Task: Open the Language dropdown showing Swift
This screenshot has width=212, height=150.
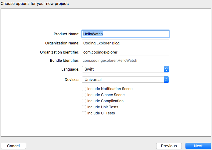Action: 122,69
